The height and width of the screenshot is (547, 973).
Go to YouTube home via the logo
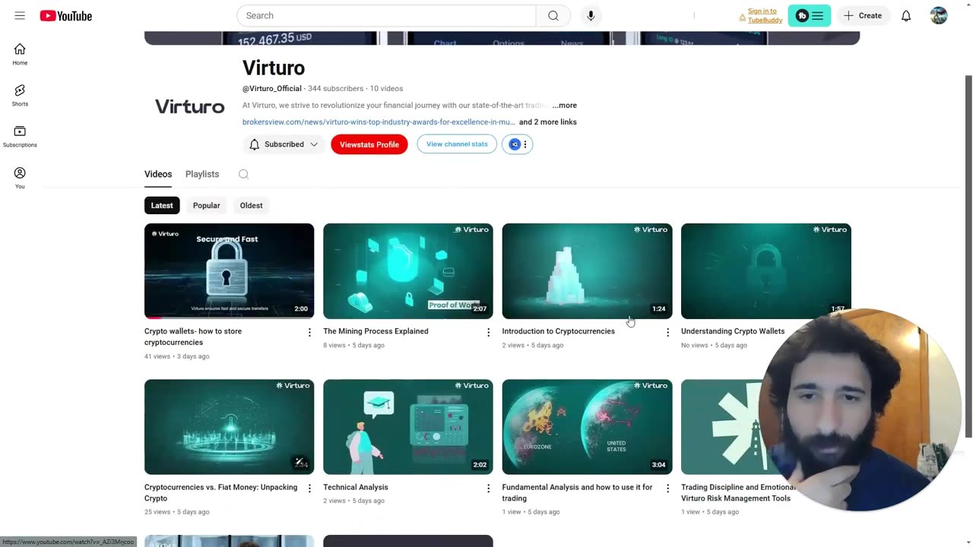click(66, 15)
